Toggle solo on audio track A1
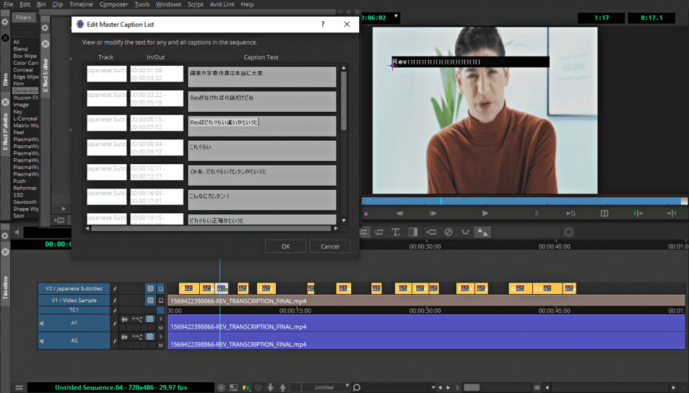This screenshot has height=393, width=689. (161, 319)
